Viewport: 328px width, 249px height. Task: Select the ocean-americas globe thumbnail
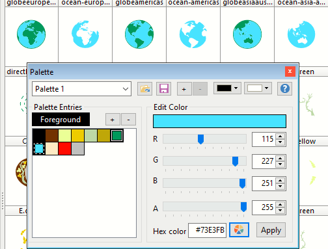click(x=193, y=34)
